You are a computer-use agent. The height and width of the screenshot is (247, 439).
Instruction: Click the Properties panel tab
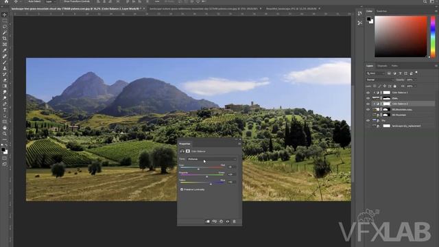tap(185, 144)
